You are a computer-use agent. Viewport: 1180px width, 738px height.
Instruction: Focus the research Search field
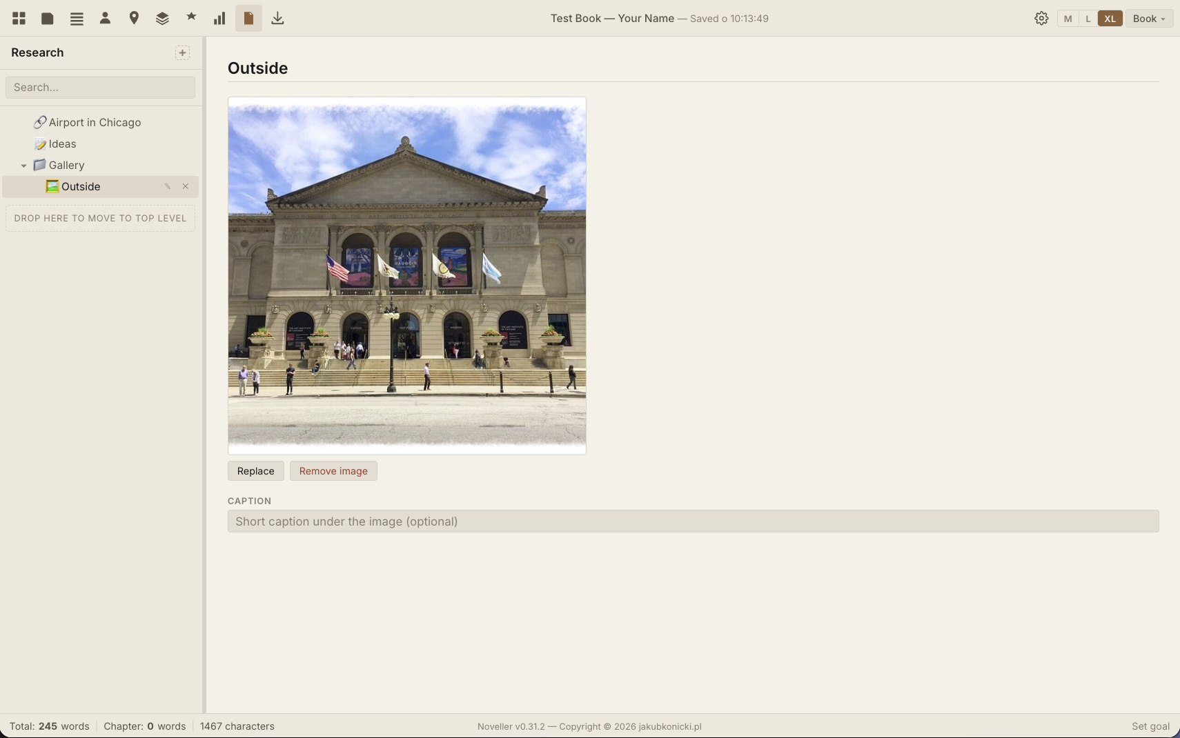pyautogui.click(x=101, y=87)
